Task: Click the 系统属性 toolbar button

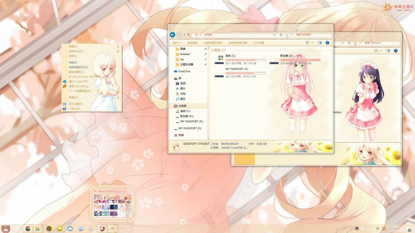Action: point(192,43)
